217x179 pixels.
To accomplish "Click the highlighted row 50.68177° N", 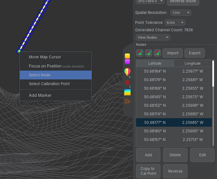I will tap(174, 122).
